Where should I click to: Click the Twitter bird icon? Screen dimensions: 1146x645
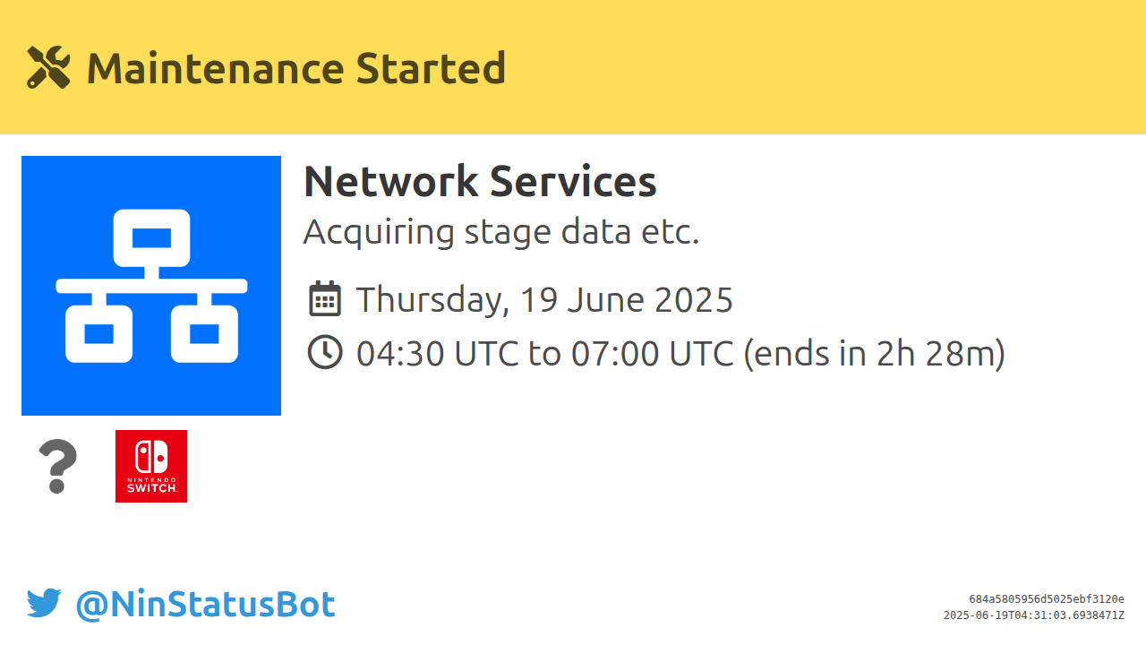point(44,604)
